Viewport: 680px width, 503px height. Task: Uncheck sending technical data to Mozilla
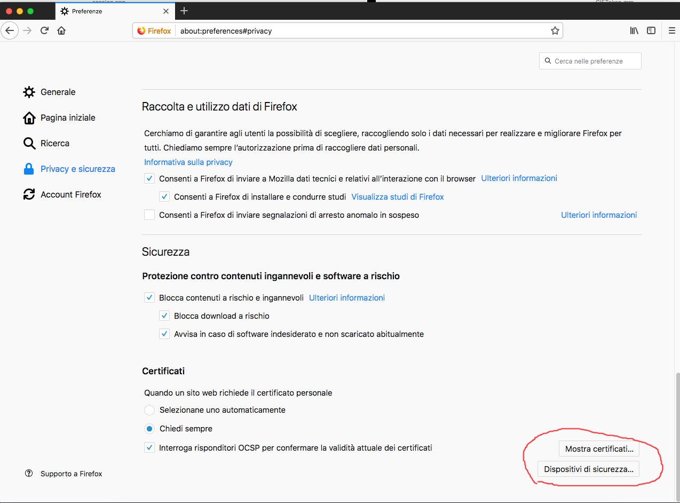pyautogui.click(x=149, y=178)
